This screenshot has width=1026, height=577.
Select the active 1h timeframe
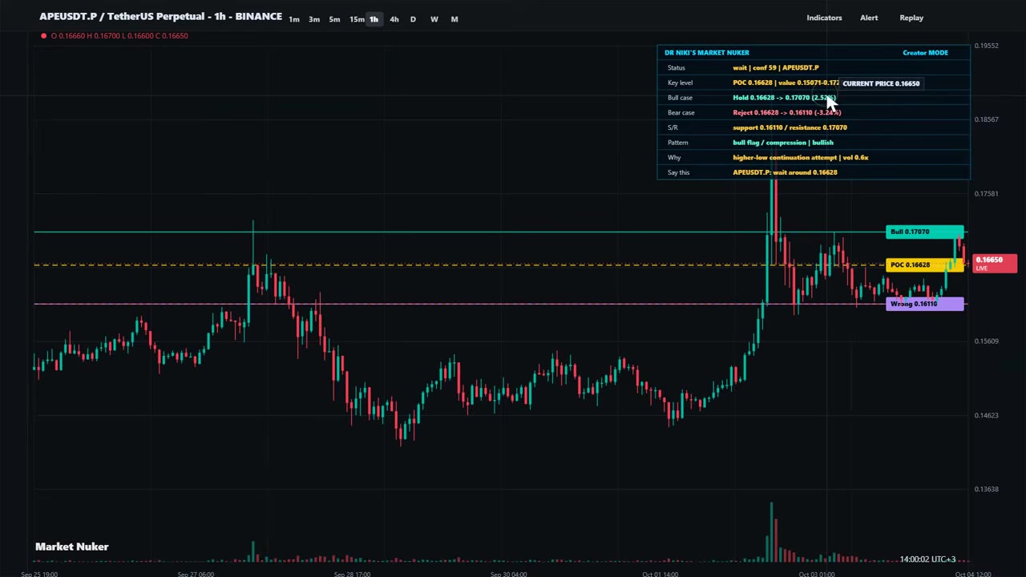[x=374, y=19]
